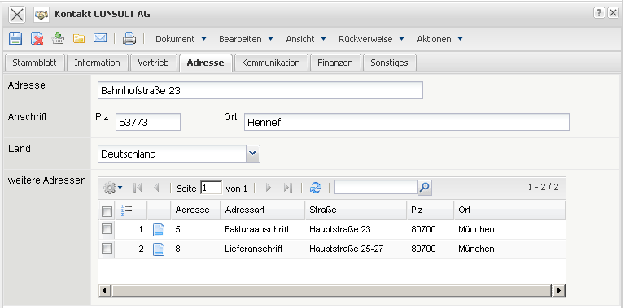Click the handshake contact icon in title bar

click(41, 15)
